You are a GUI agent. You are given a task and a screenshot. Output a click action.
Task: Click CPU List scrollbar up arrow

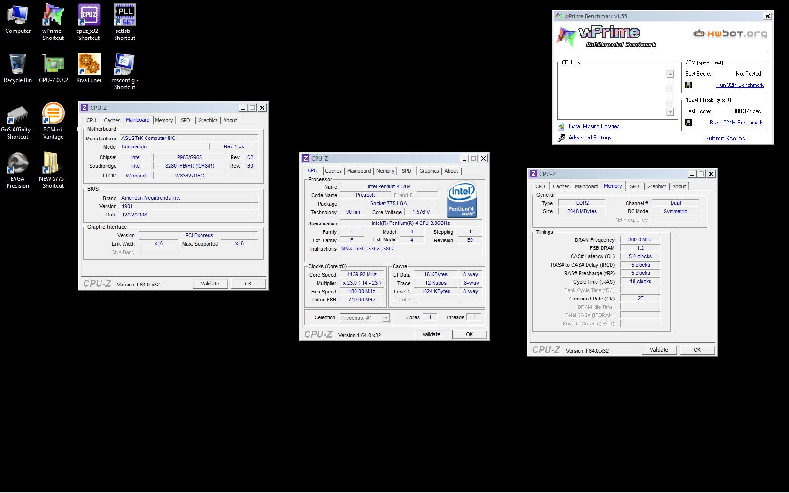(670, 74)
